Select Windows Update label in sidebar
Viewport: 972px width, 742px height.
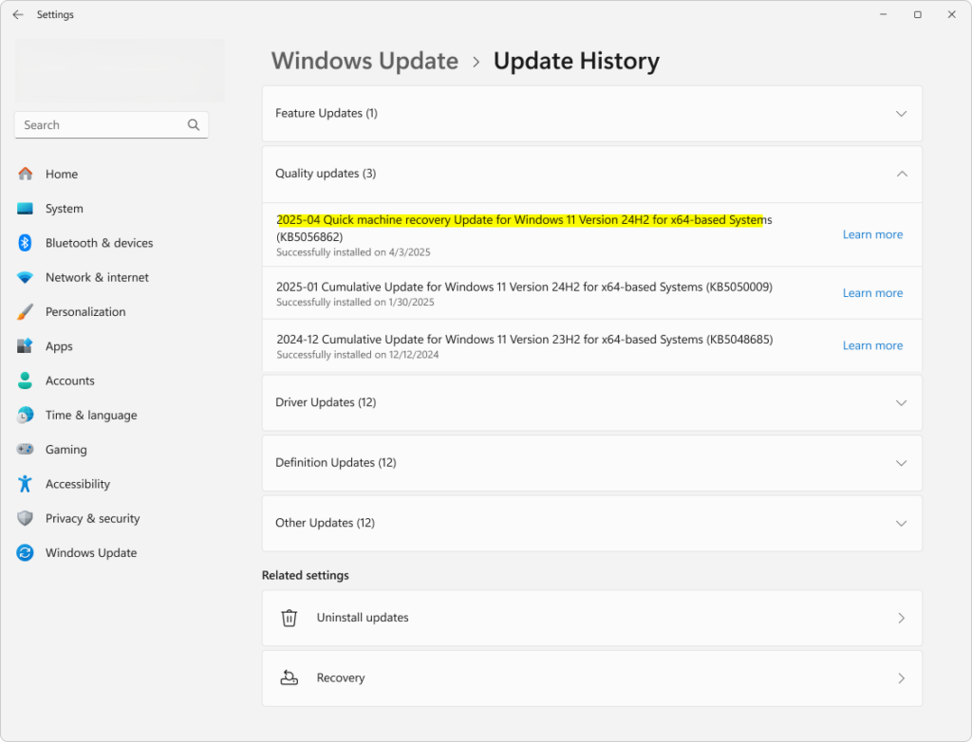pyautogui.click(x=91, y=553)
